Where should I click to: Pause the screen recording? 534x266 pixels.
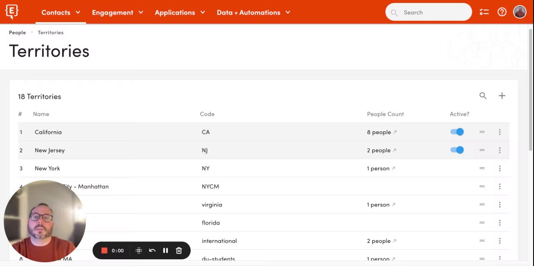(166, 251)
